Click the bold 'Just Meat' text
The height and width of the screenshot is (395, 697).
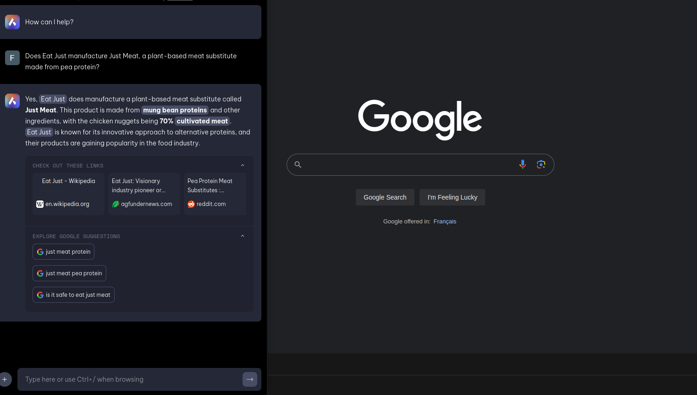41,110
